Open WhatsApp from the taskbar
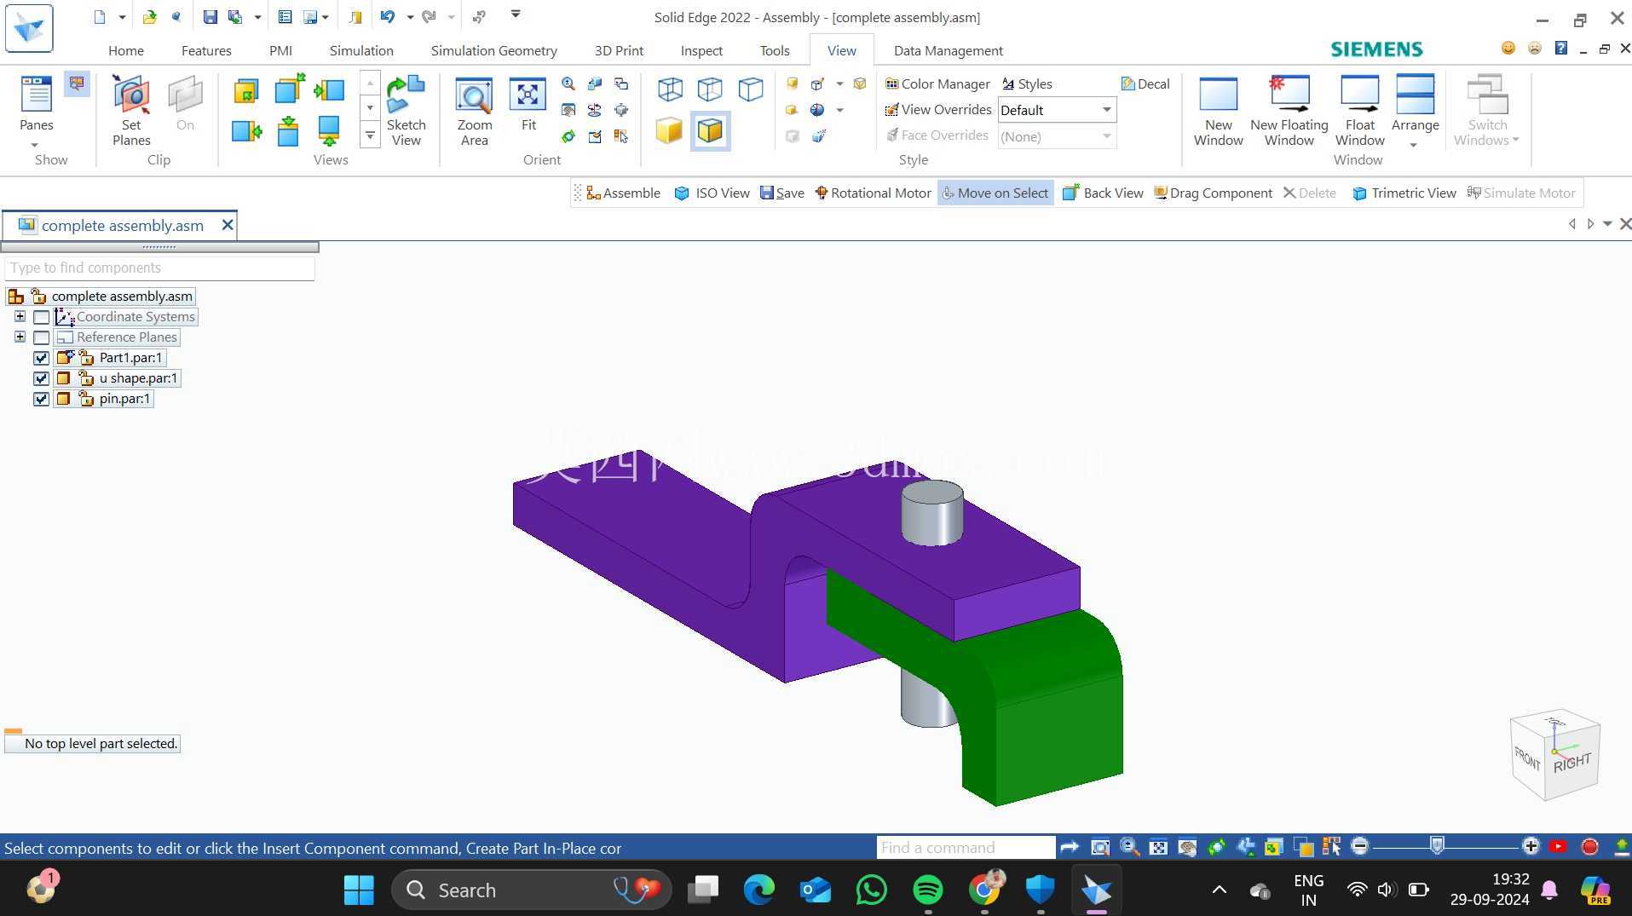The height and width of the screenshot is (916, 1632). click(x=871, y=890)
